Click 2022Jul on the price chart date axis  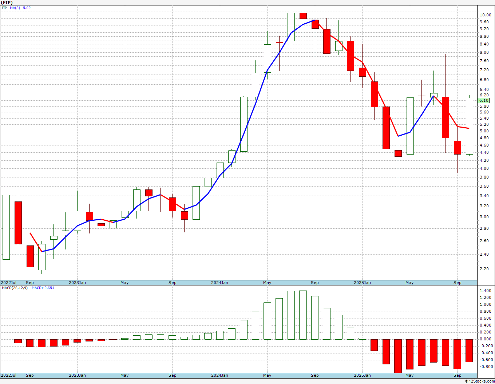click(9, 283)
